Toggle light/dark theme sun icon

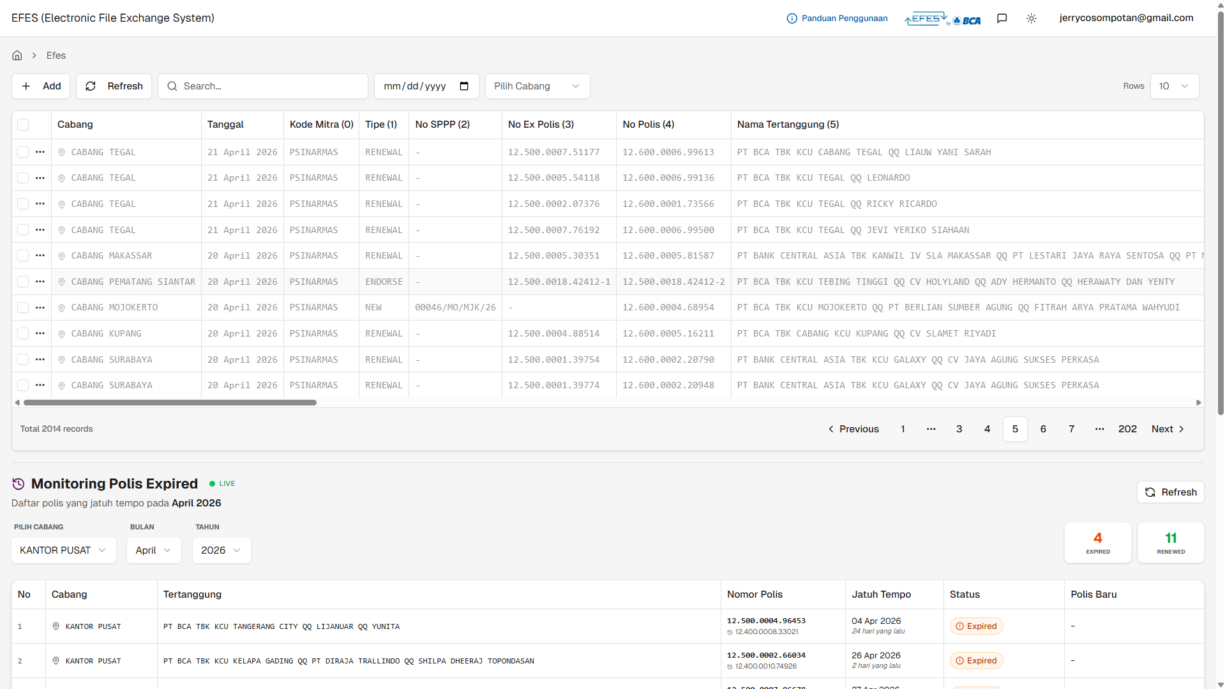coord(1032,19)
